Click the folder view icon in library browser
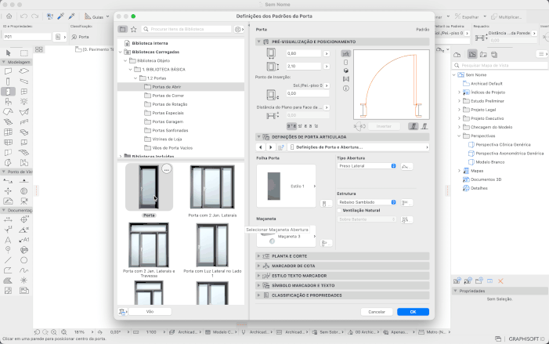This screenshot has height=344, width=549. click(x=122, y=29)
